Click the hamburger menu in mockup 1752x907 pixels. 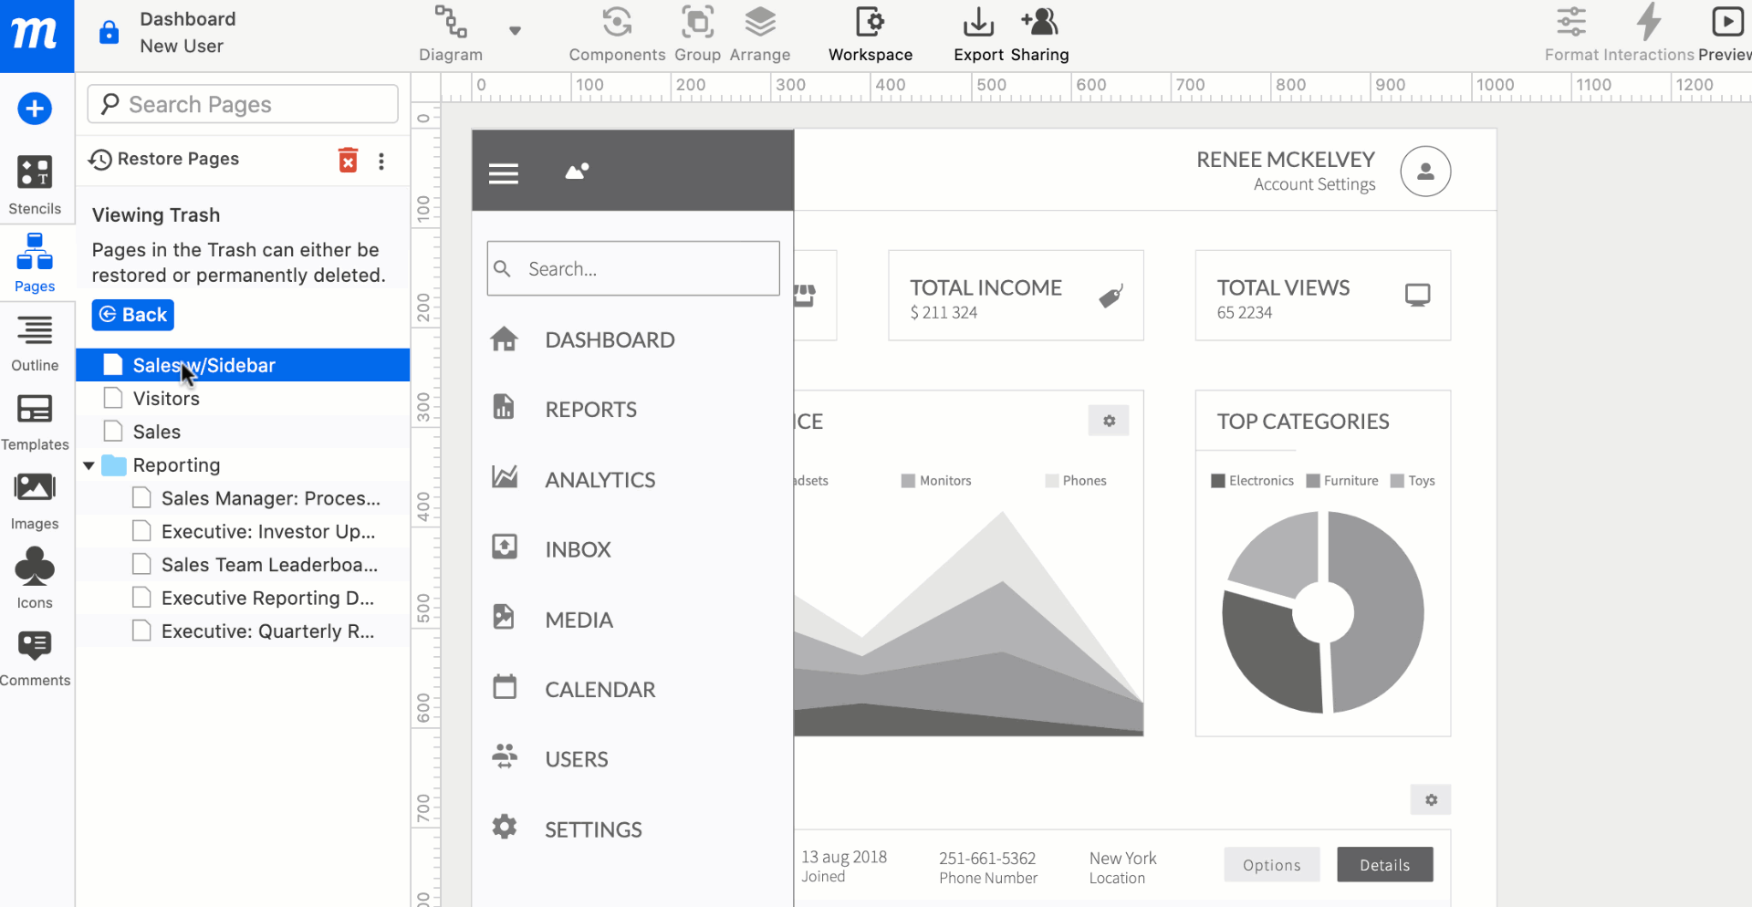pos(503,172)
